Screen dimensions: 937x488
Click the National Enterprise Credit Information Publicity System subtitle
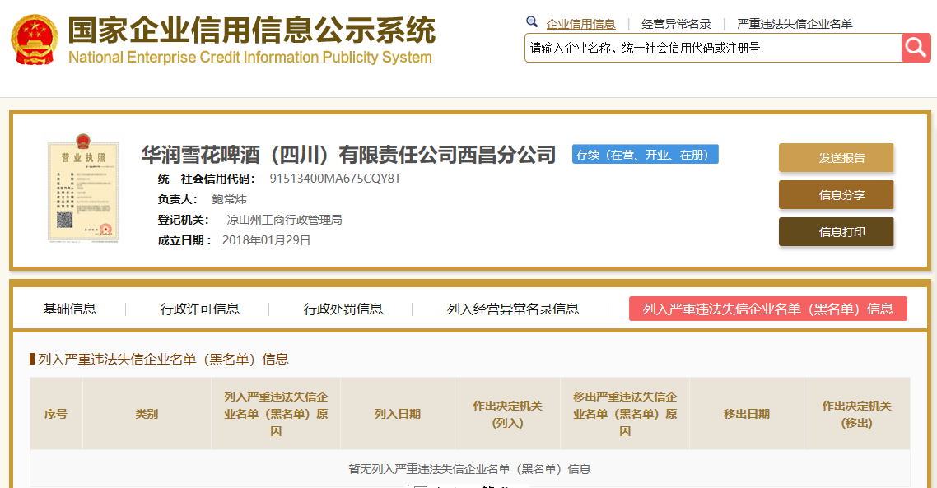coord(249,58)
